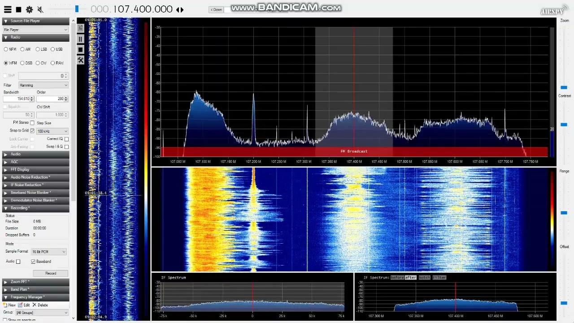
Task: Open the 100 kHz step size dropdown
Action: point(52,131)
